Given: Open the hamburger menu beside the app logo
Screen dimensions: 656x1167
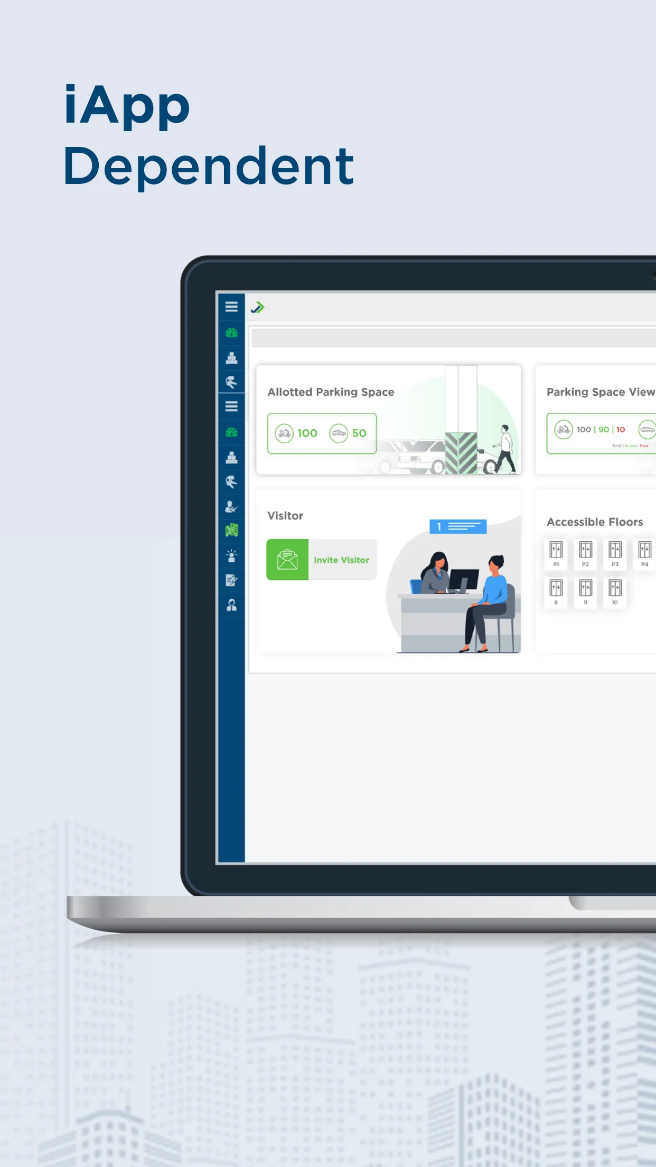Looking at the screenshot, I should pos(231,307).
